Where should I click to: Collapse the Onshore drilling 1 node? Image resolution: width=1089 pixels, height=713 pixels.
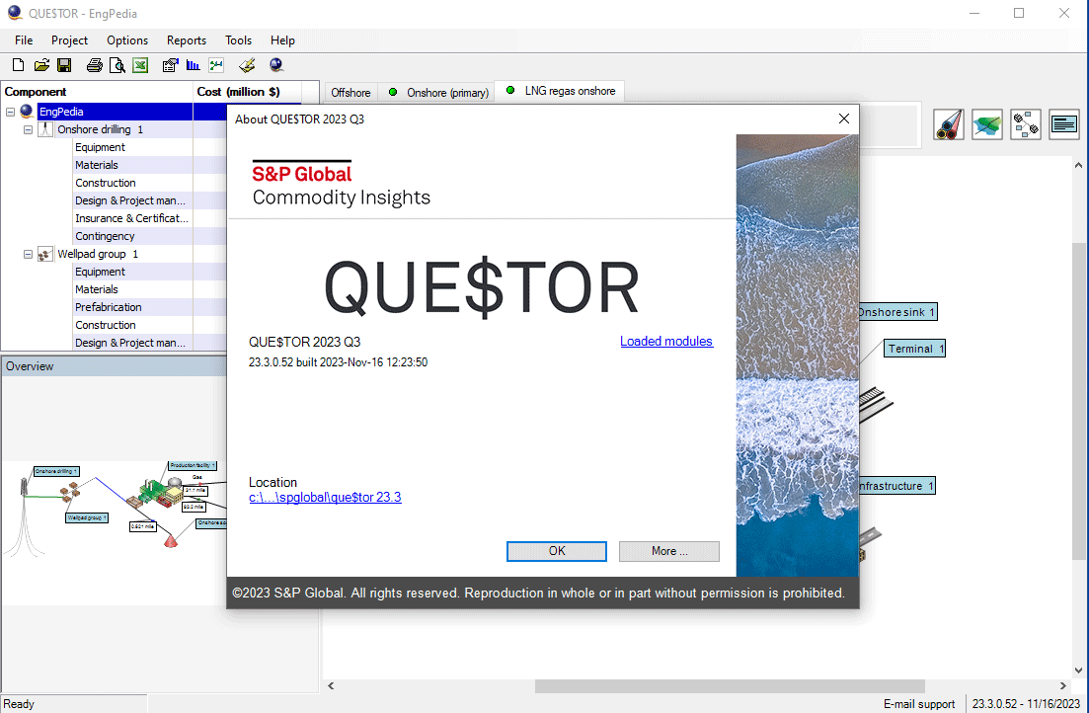tap(28, 129)
